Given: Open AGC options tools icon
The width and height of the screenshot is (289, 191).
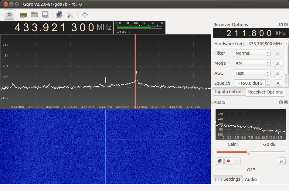Looking at the screenshot, I should (278, 73).
